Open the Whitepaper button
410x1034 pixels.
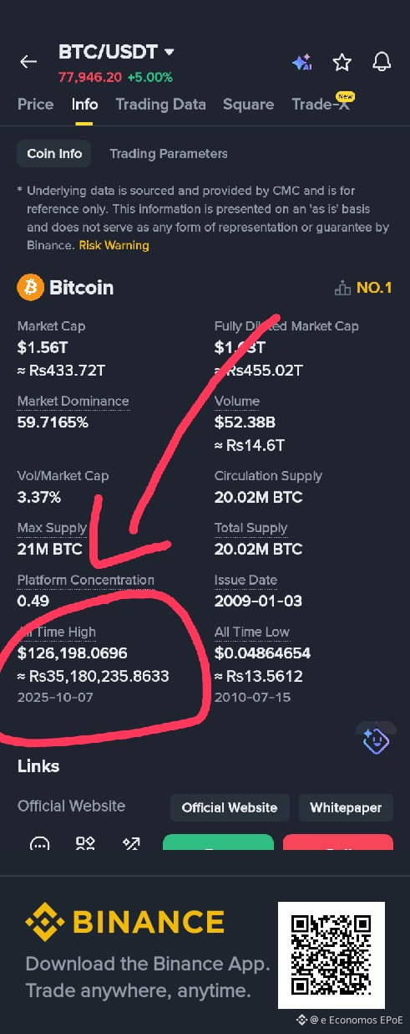pos(346,808)
